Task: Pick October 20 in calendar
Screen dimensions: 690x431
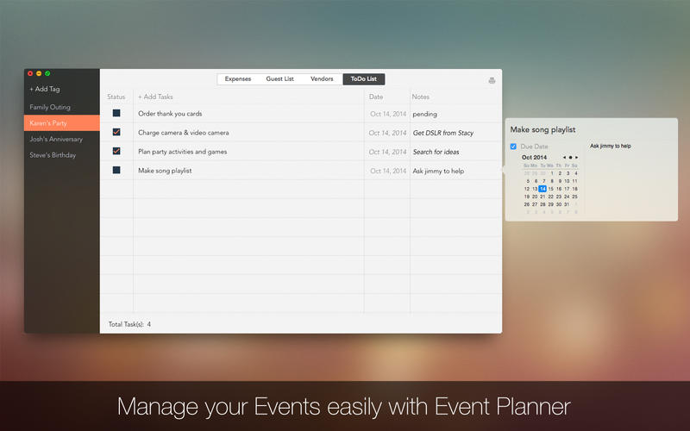Action: tap(535, 197)
